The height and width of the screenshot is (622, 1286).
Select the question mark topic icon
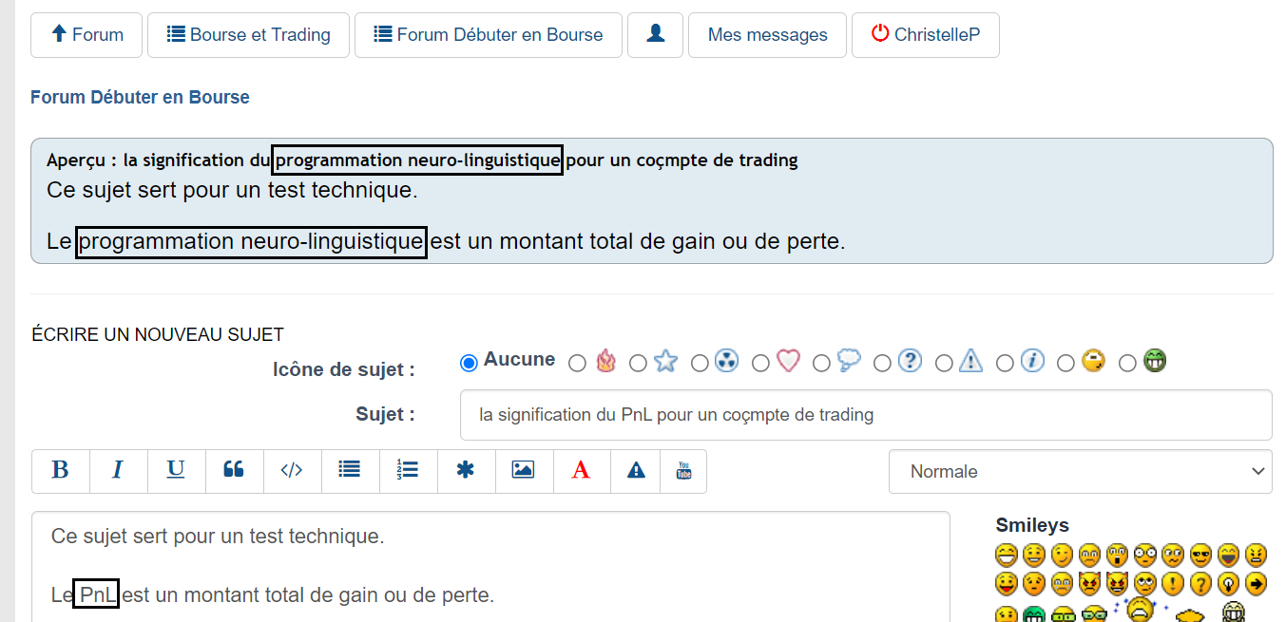[882, 363]
